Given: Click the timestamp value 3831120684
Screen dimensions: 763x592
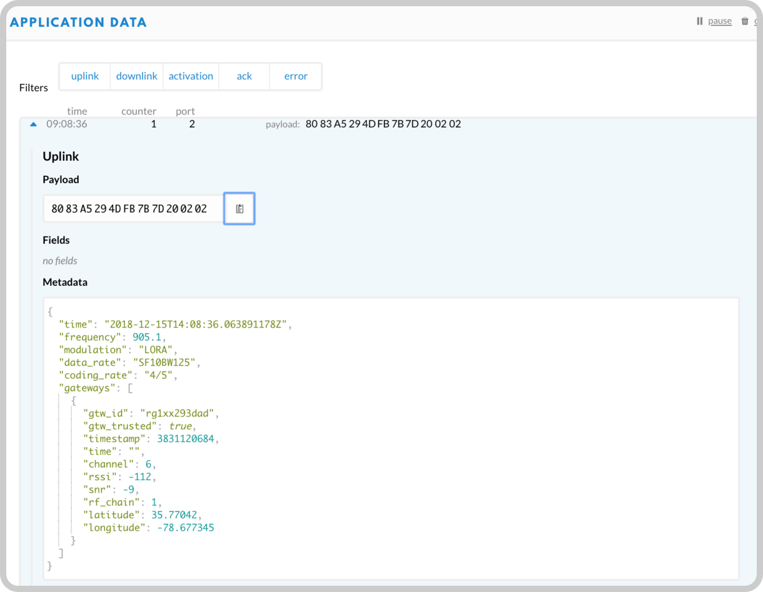Looking at the screenshot, I should point(186,439).
